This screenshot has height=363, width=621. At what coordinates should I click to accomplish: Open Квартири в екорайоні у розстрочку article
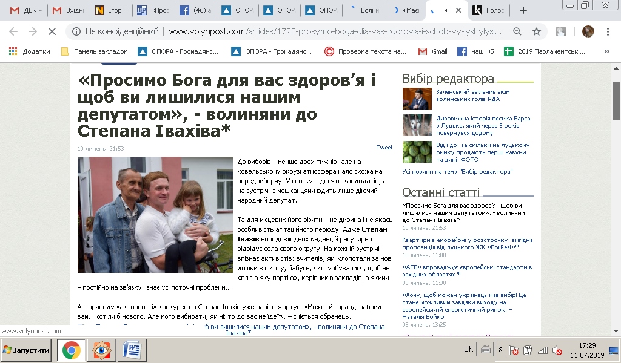pos(468,243)
